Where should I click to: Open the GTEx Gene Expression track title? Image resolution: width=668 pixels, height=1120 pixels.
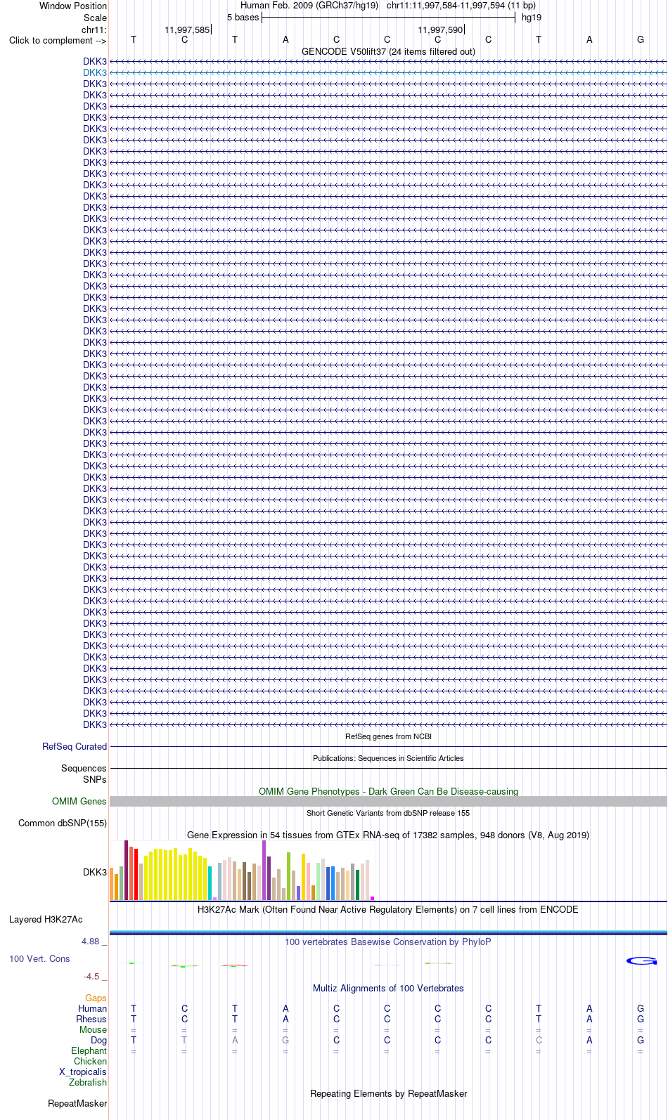(x=388, y=835)
